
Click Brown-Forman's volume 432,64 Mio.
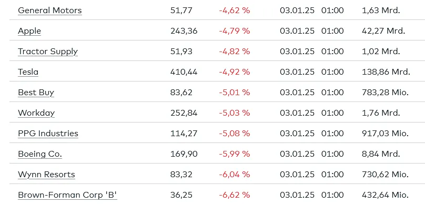385,195
